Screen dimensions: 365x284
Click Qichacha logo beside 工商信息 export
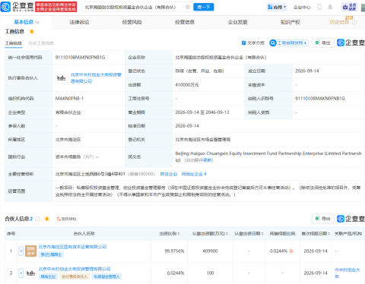click(x=351, y=43)
